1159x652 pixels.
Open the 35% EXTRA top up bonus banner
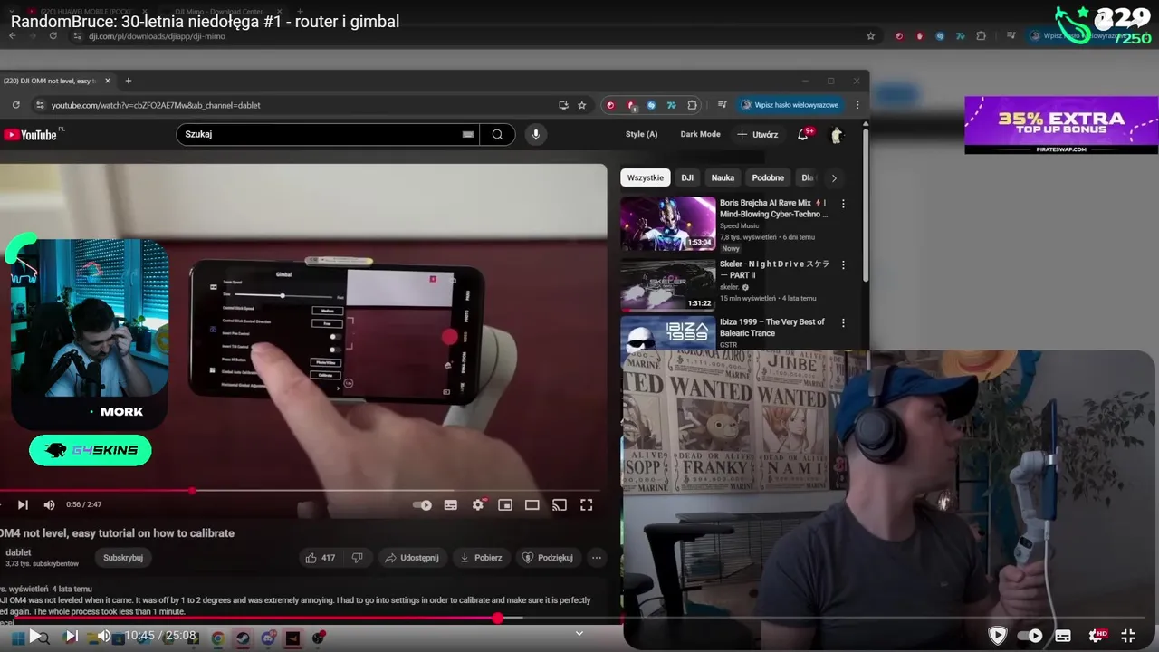point(1061,125)
